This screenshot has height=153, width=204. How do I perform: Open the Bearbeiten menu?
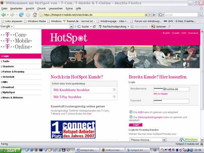pyautogui.click(x=17, y=8)
